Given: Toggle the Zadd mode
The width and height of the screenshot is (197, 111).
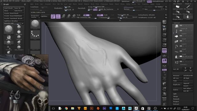Looking at the screenshot, I should (x=100, y=15).
